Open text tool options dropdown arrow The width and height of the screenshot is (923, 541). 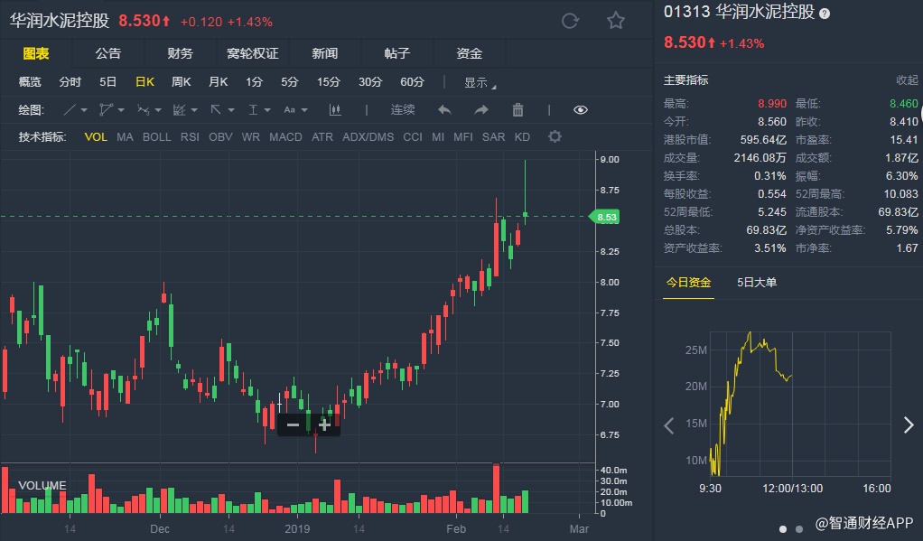[304, 111]
